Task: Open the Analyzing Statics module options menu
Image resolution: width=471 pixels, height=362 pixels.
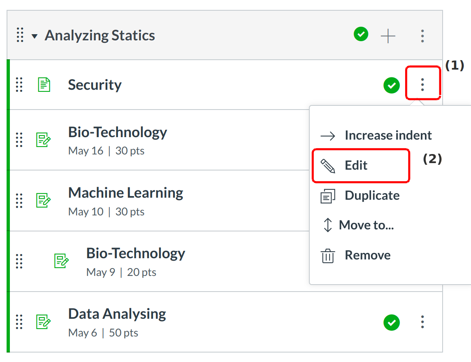Action: point(422,36)
